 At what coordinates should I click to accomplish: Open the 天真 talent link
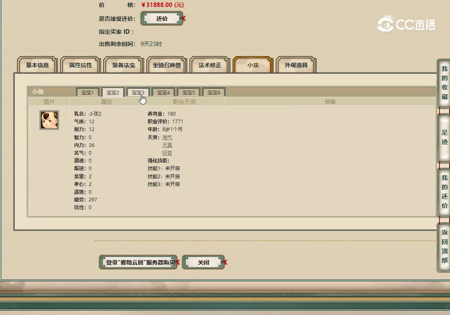(167, 145)
